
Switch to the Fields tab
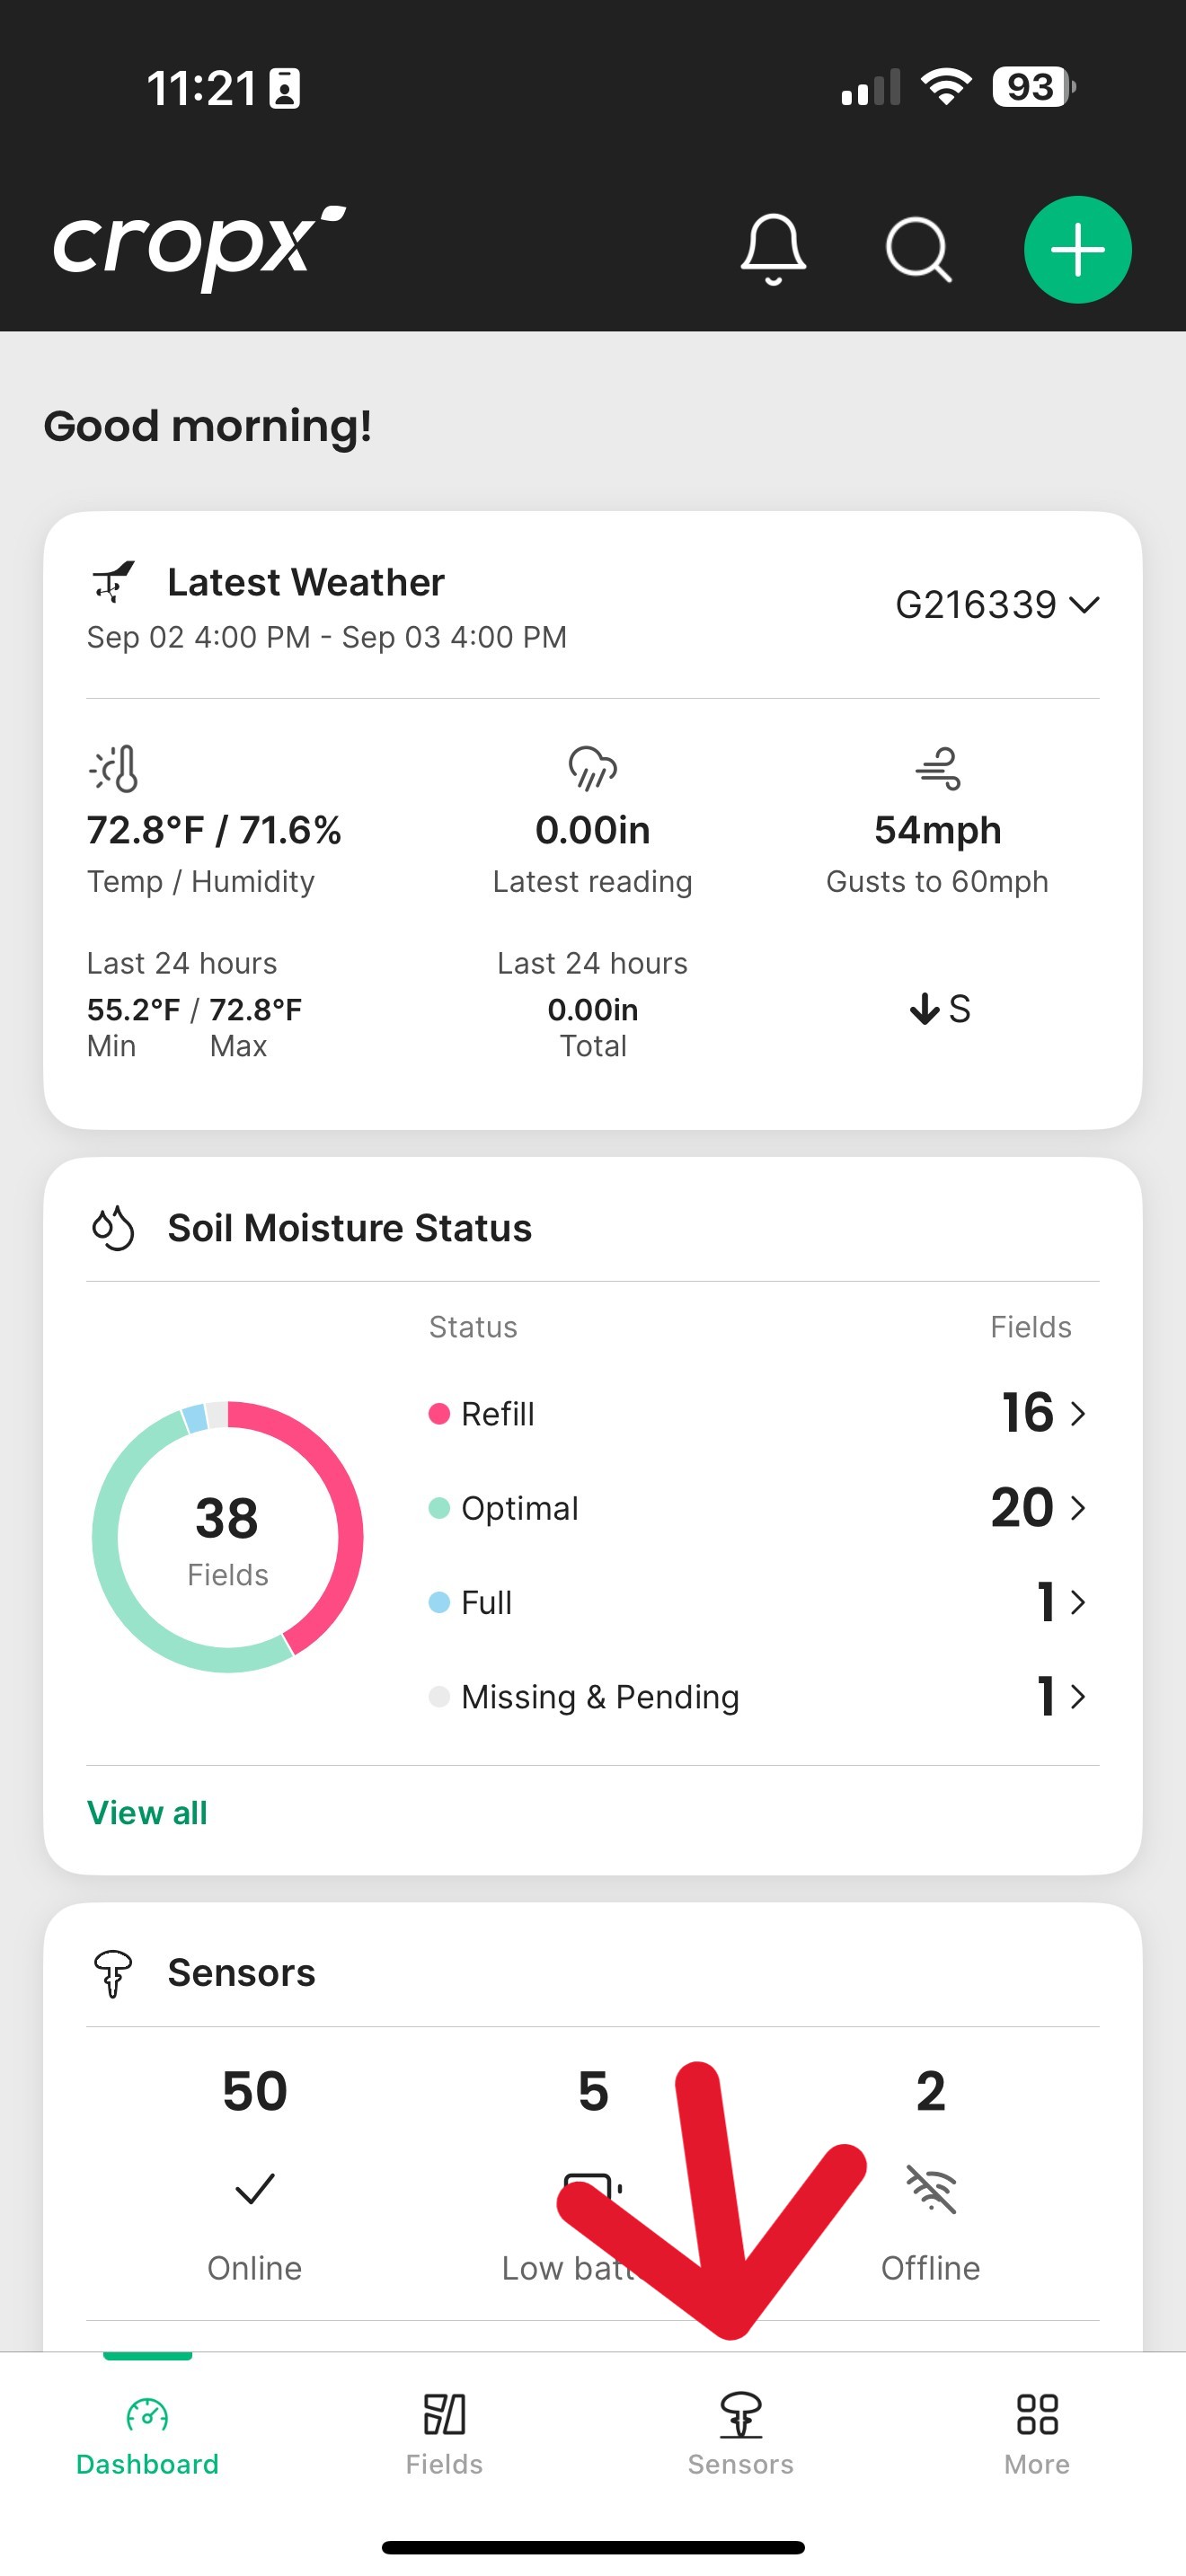(x=444, y=2432)
